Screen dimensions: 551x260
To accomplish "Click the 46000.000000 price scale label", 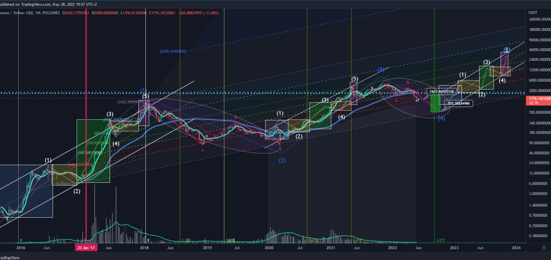I will (x=540, y=50).
